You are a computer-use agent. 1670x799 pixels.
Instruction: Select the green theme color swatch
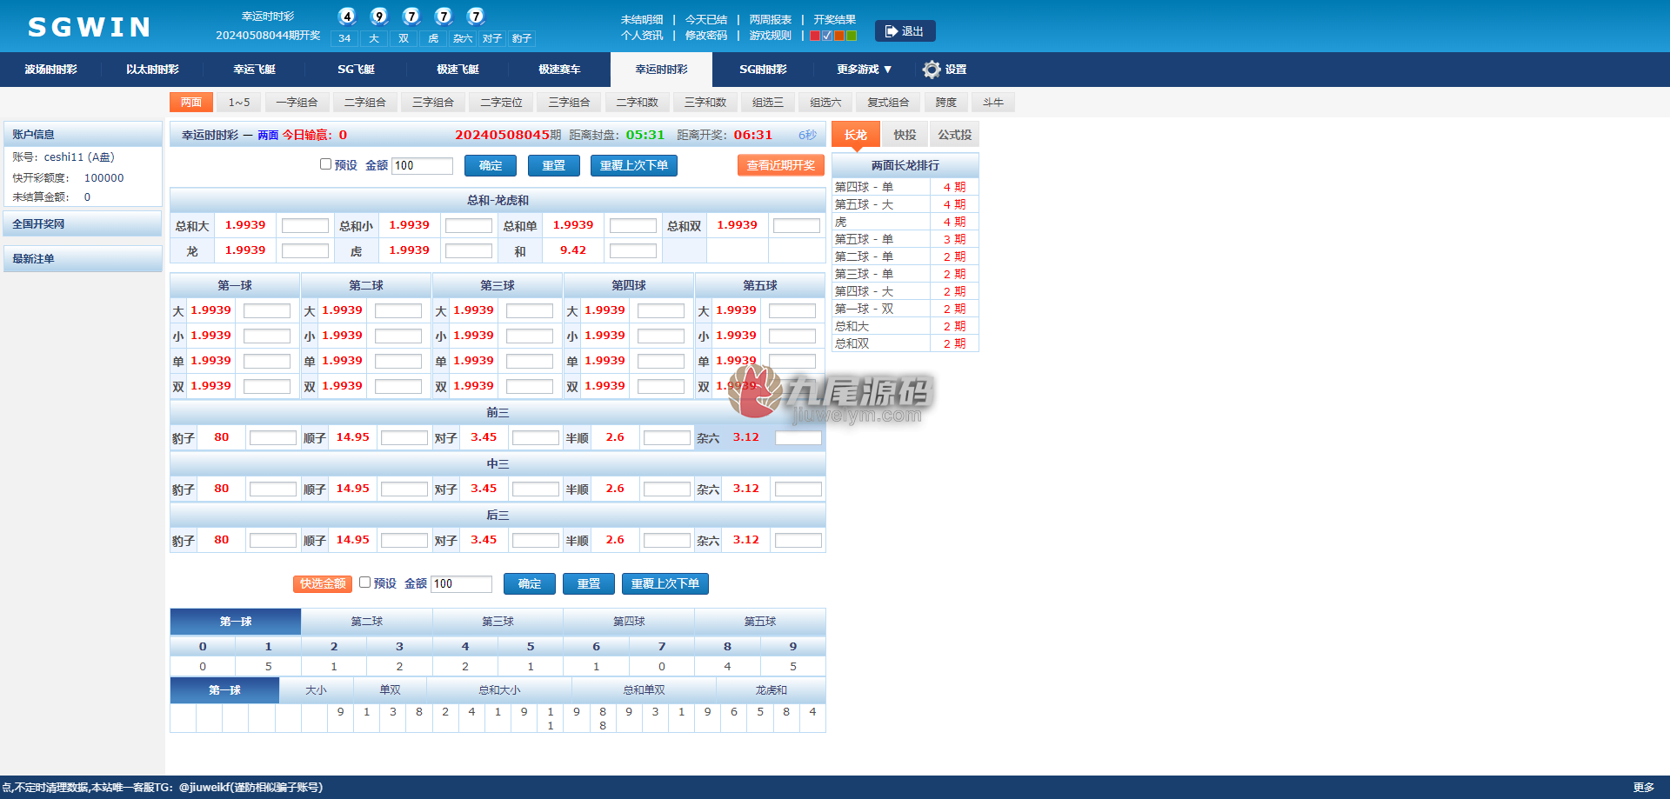click(852, 36)
